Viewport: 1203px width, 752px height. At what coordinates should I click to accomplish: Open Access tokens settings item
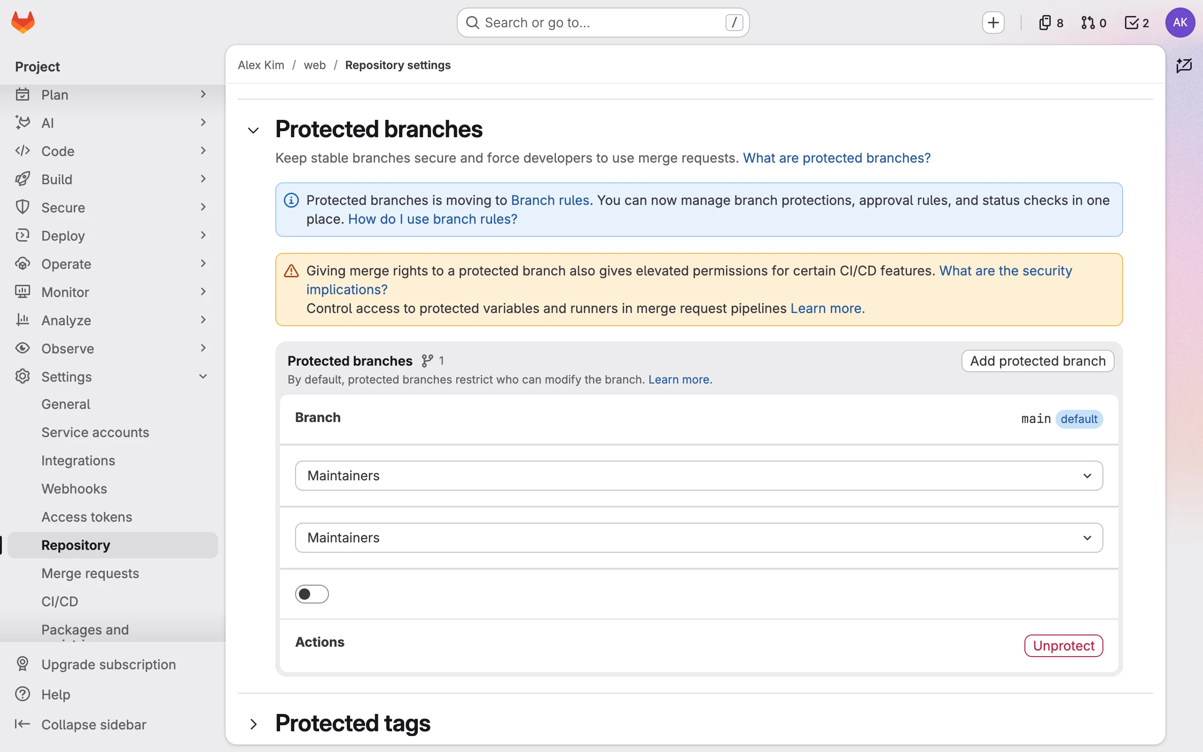113,517
